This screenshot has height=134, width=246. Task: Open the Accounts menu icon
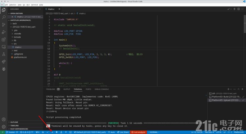(x=4, y=120)
